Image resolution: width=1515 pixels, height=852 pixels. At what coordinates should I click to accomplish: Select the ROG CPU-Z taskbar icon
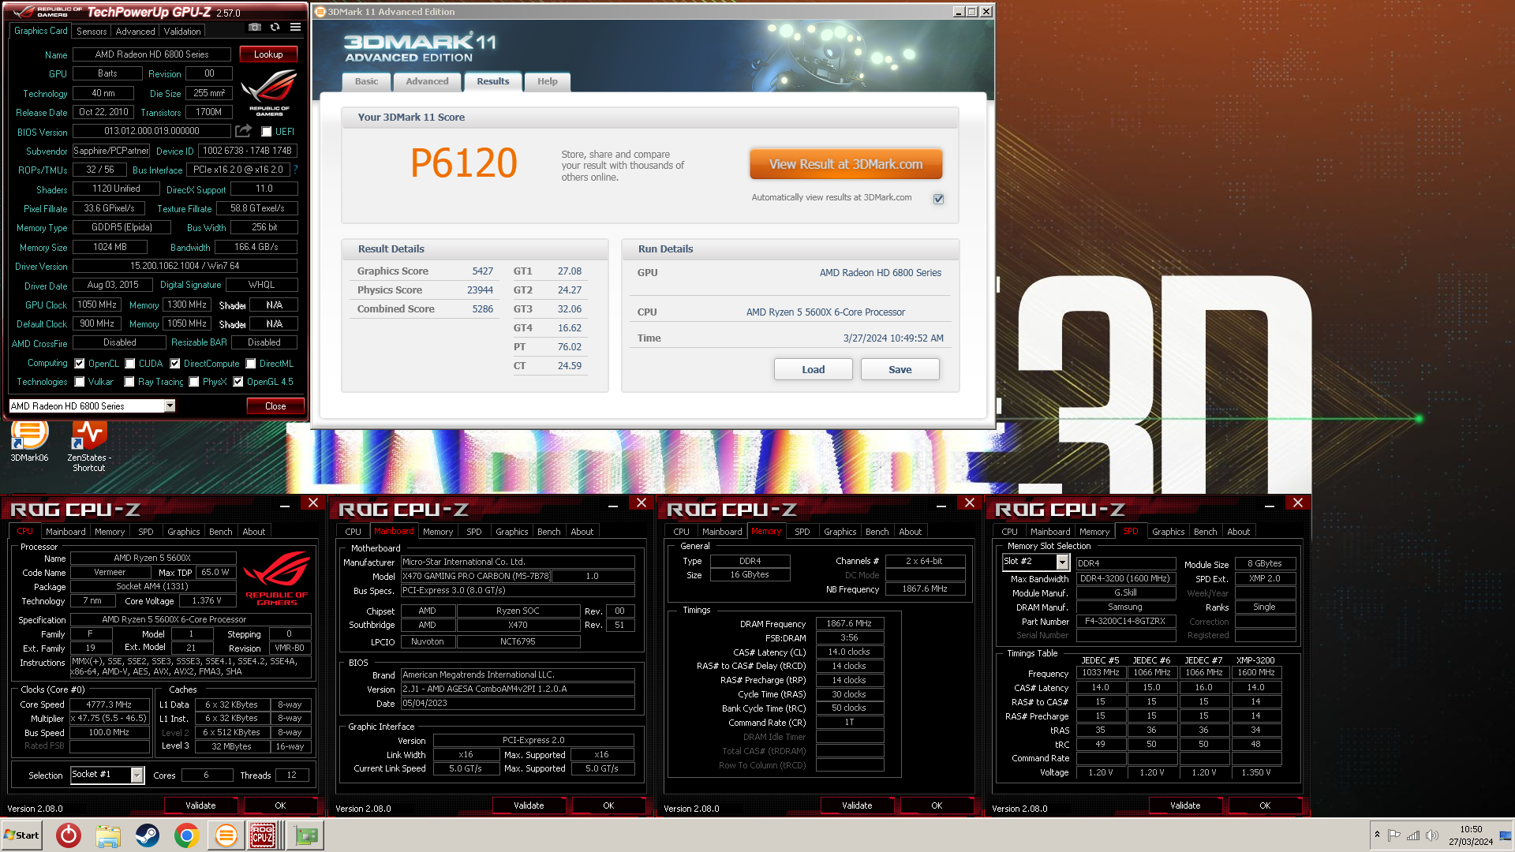tap(264, 835)
